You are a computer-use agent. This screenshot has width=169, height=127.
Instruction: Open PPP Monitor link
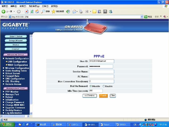tap(12, 92)
